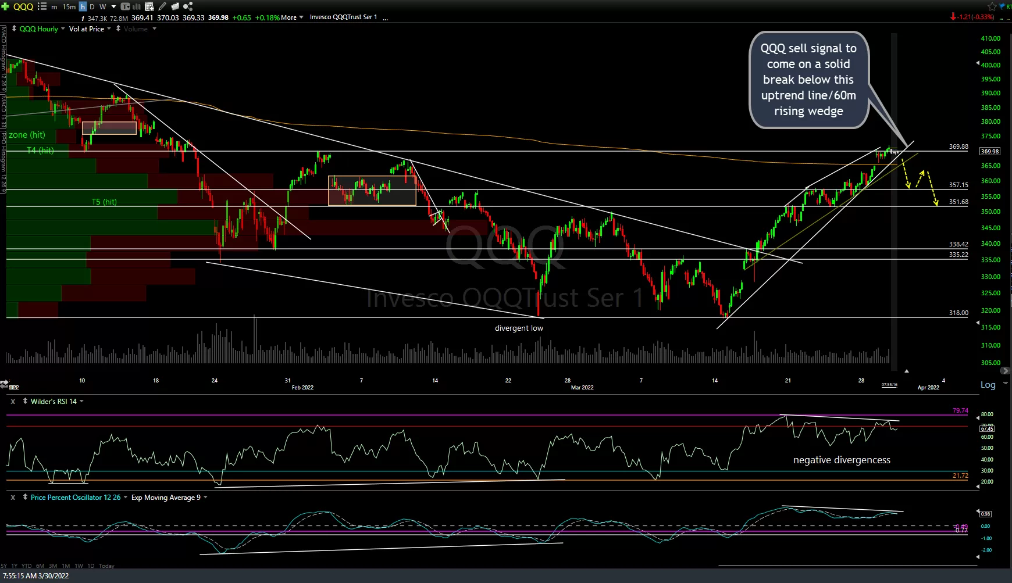Select the 5Y time range

click(3, 566)
